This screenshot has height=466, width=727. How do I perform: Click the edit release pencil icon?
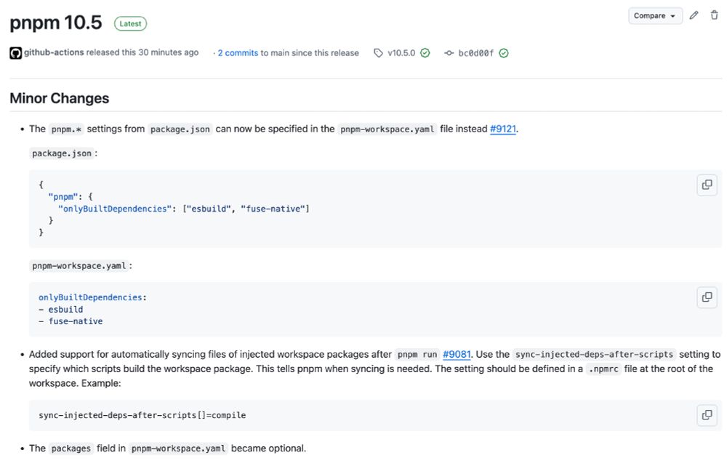point(694,15)
